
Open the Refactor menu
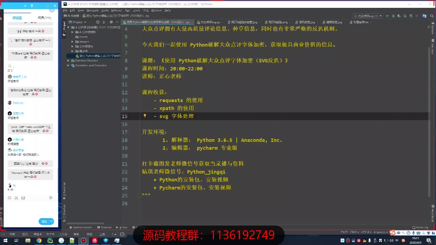click(117, 10)
